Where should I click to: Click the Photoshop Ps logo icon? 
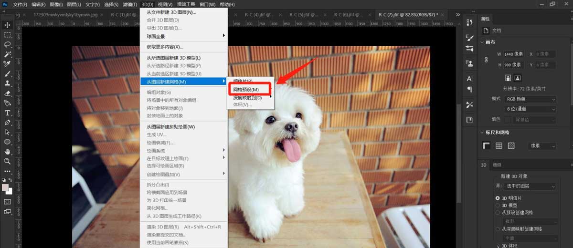pyautogui.click(x=5, y=4)
